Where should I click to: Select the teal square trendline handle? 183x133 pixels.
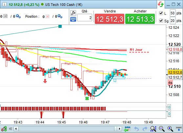(60, 26)
